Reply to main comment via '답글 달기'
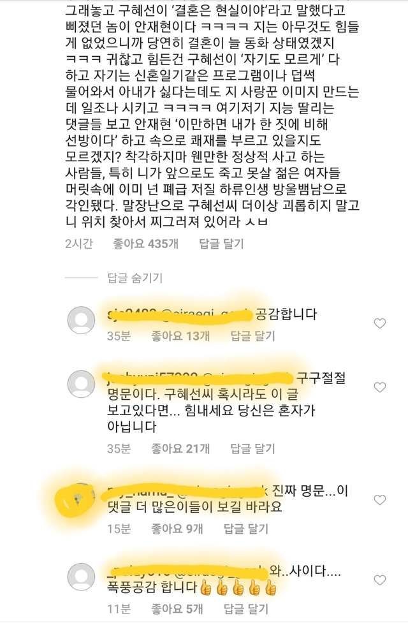 tap(221, 244)
